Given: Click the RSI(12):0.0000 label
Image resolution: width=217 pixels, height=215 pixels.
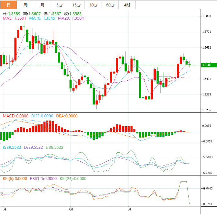Looking at the screenshot, I should tap(43, 179).
